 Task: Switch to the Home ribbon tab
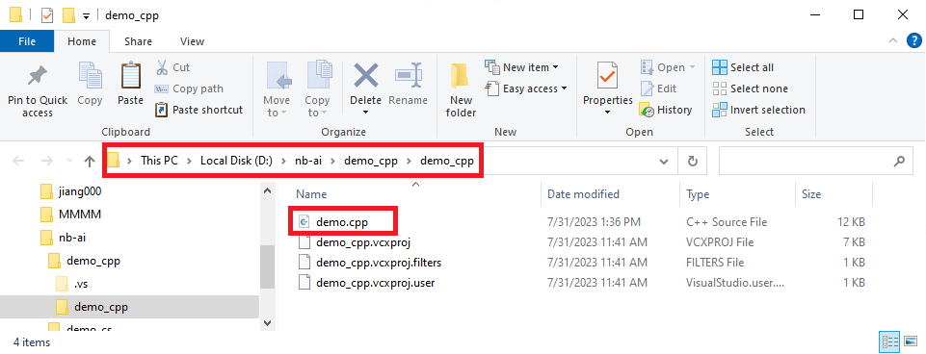point(82,41)
